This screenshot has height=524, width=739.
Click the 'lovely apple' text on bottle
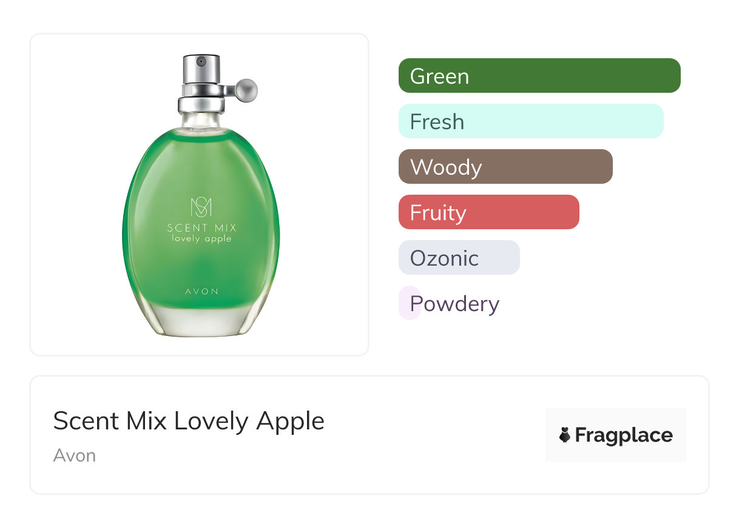click(x=201, y=239)
